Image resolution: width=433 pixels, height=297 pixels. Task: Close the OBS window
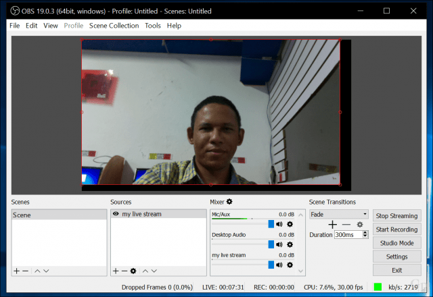pyautogui.click(x=413, y=11)
